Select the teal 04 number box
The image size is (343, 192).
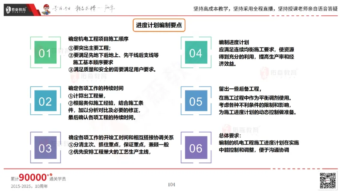coord(196,52)
